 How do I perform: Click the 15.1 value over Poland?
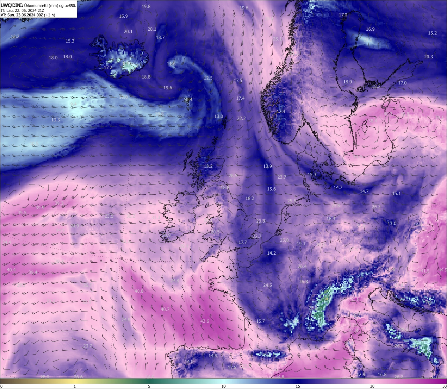click(396, 194)
